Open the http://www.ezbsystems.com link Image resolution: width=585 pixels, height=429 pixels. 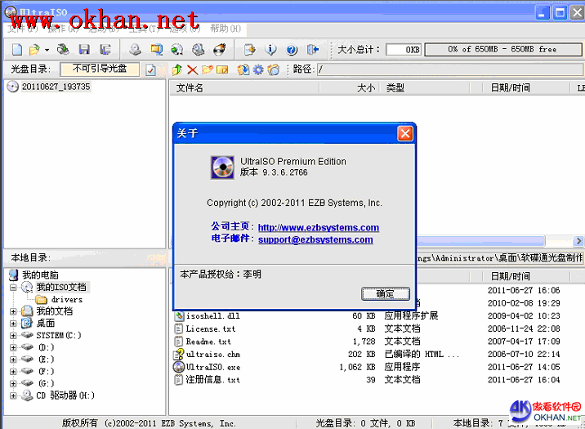[x=319, y=227]
